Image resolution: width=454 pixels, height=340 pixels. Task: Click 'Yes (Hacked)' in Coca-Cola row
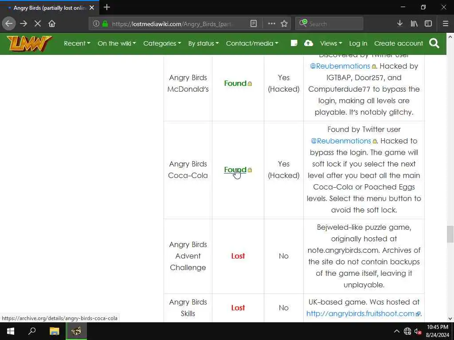click(284, 170)
